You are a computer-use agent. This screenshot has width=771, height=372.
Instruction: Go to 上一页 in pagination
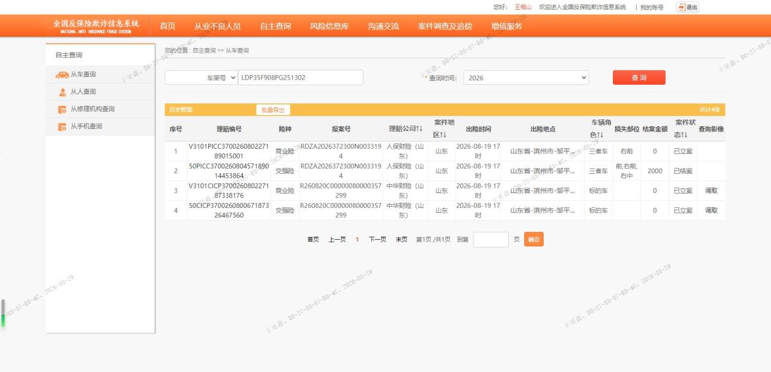(x=337, y=239)
